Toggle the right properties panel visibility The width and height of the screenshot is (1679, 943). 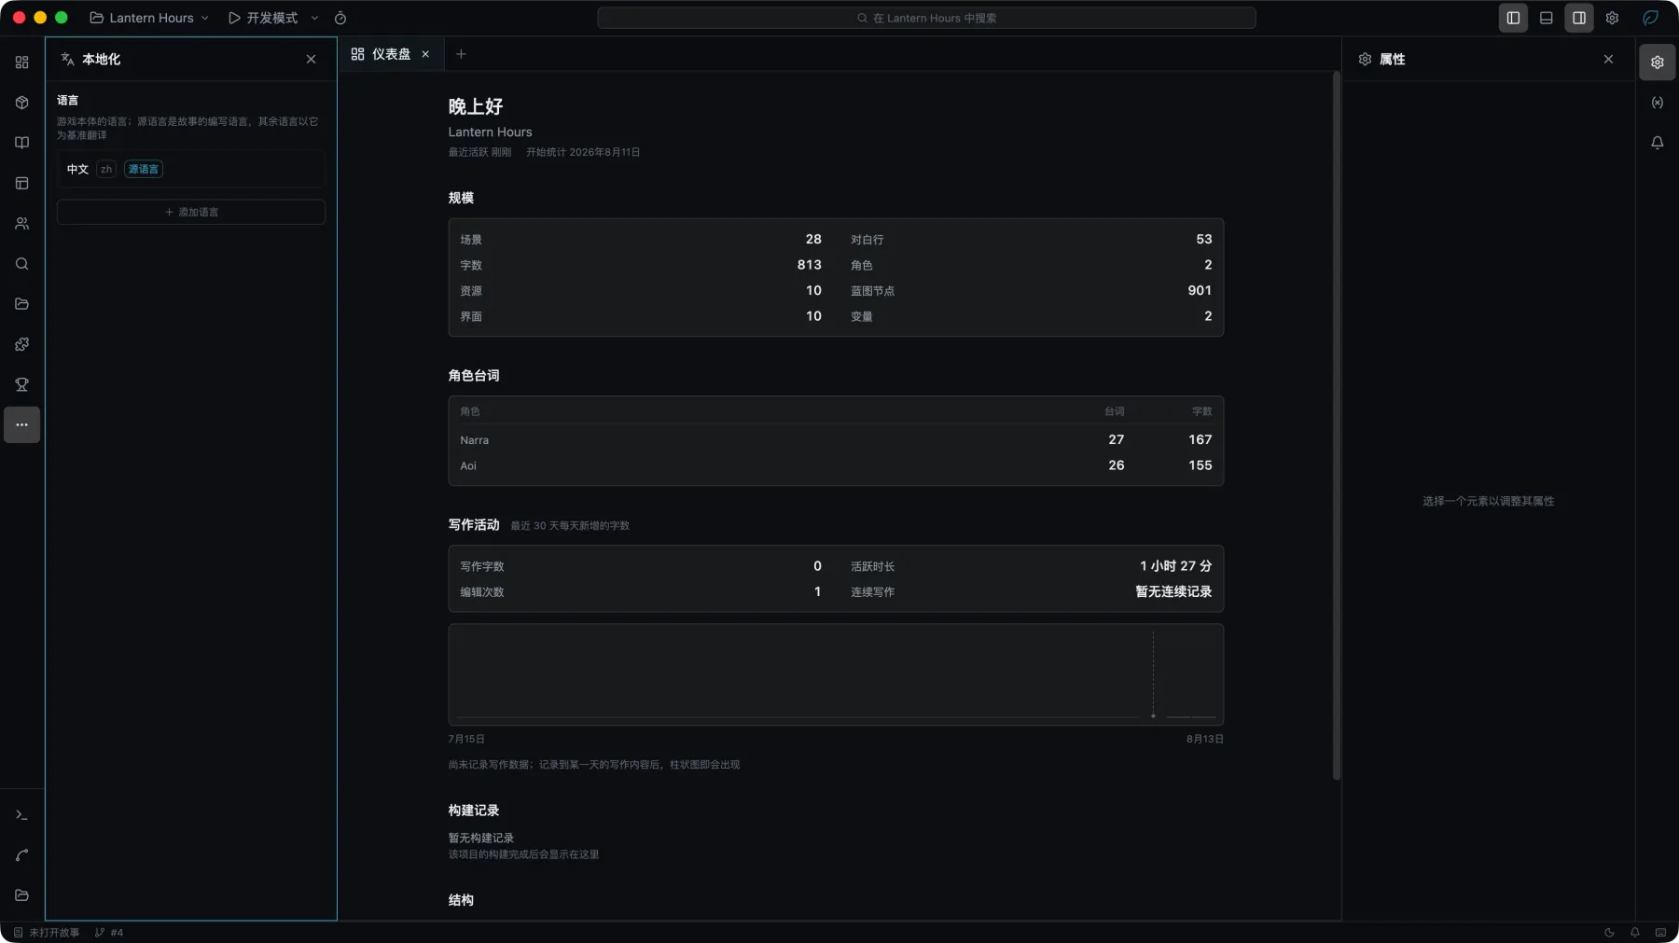pyautogui.click(x=1578, y=18)
